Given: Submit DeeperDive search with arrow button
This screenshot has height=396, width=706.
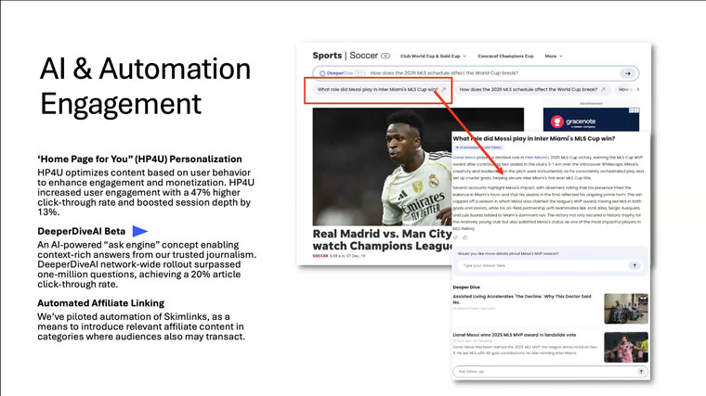Looking at the screenshot, I should [x=627, y=73].
